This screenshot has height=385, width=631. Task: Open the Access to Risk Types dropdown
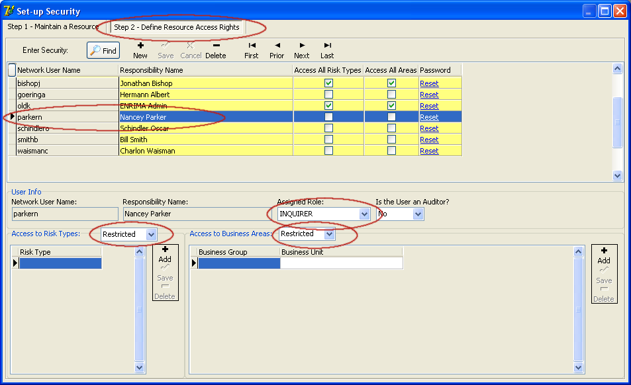(151, 234)
